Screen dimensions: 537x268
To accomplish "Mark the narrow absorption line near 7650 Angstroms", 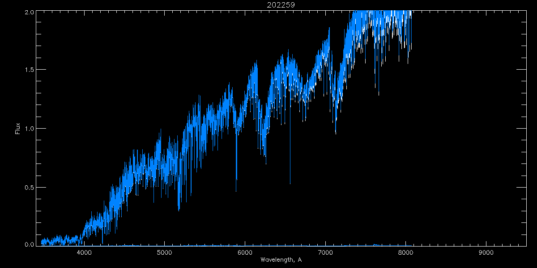I will 379,94.
